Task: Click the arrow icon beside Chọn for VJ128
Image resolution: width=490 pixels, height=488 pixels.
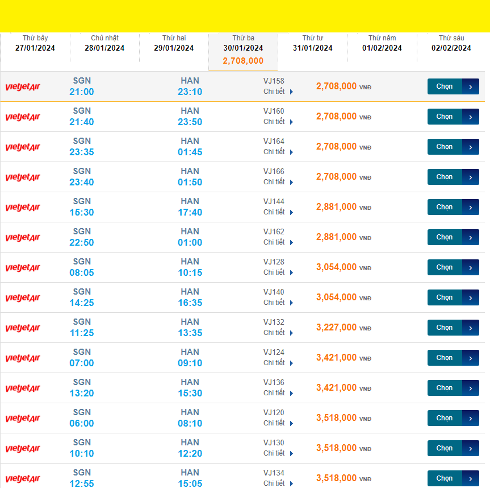Action: coord(471,267)
